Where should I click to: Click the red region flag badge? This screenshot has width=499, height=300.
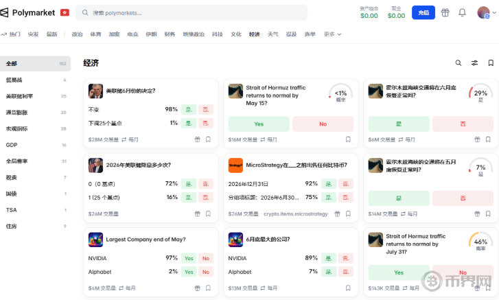[65, 13]
